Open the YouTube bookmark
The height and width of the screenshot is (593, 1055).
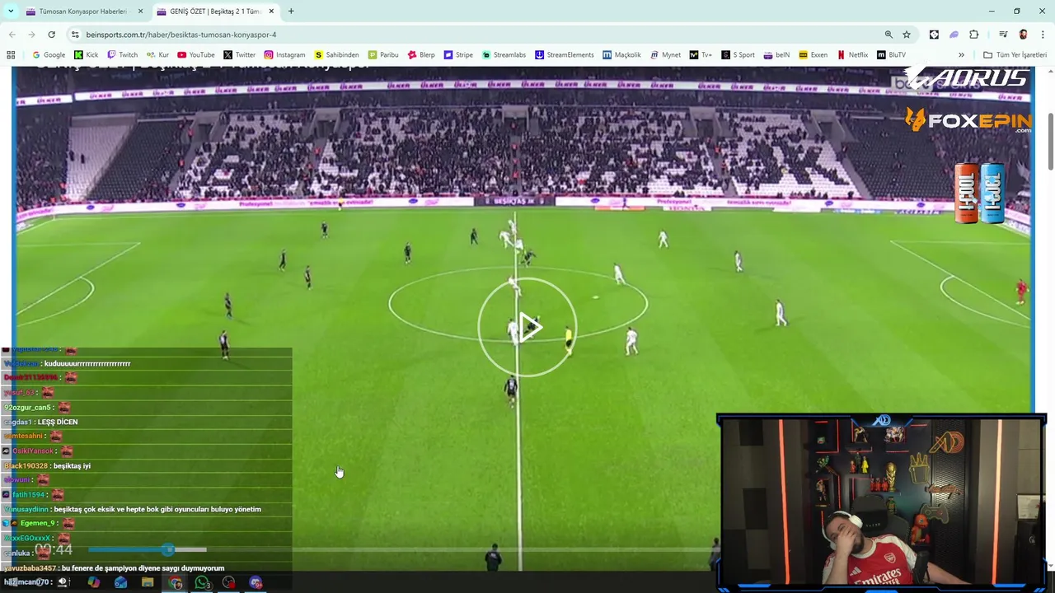(196, 55)
